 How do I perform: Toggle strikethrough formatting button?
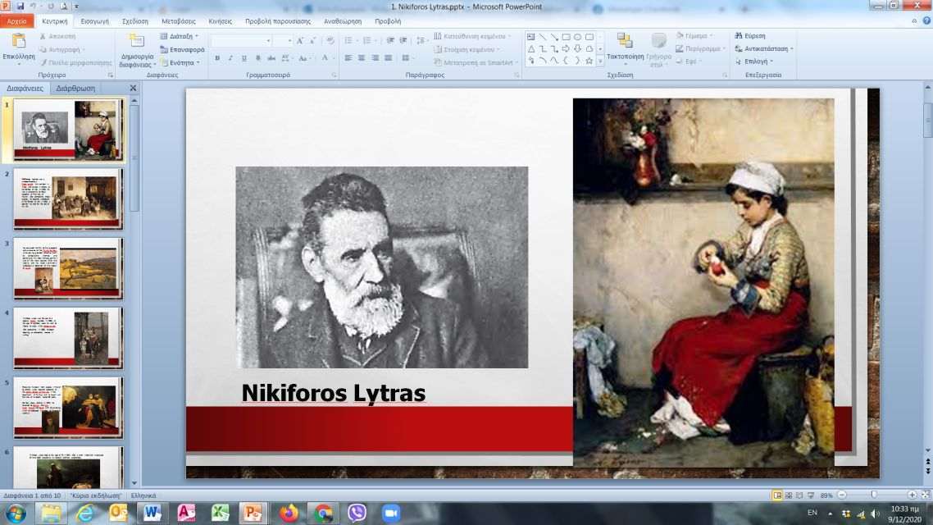pyautogui.click(x=271, y=57)
